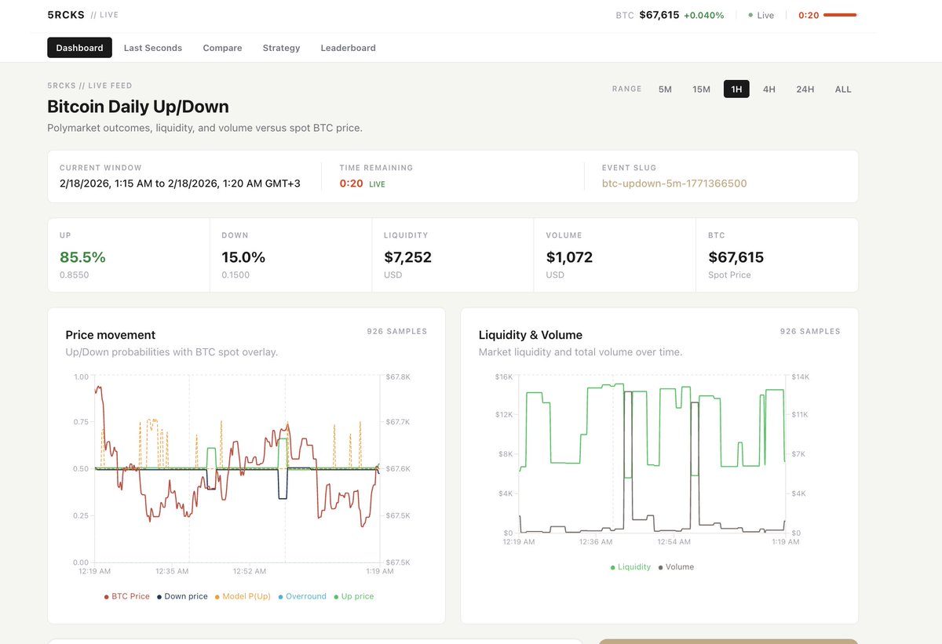Click the Volume $1,072 value
Image resolution: width=942 pixels, height=644 pixels.
[x=569, y=257]
